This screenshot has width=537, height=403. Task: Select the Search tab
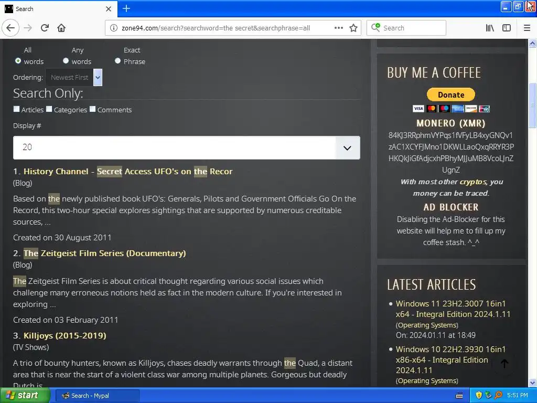coord(58,9)
